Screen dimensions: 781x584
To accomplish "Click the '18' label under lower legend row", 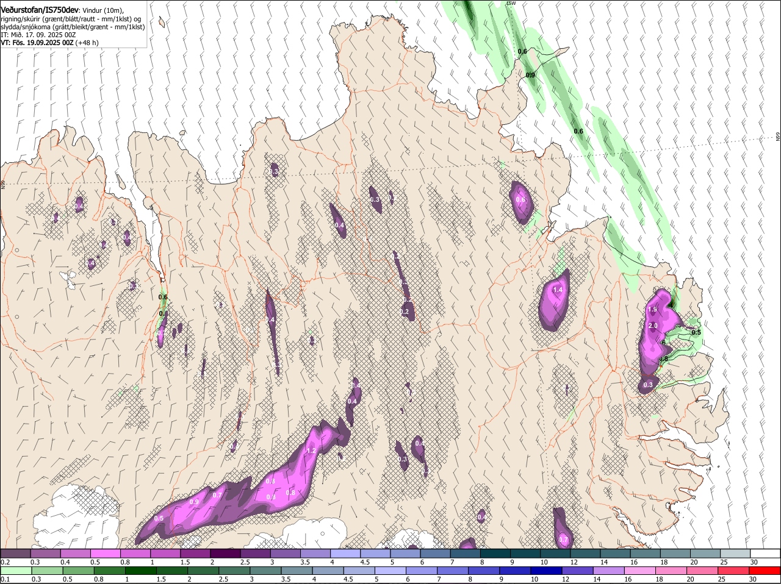I will [661, 579].
